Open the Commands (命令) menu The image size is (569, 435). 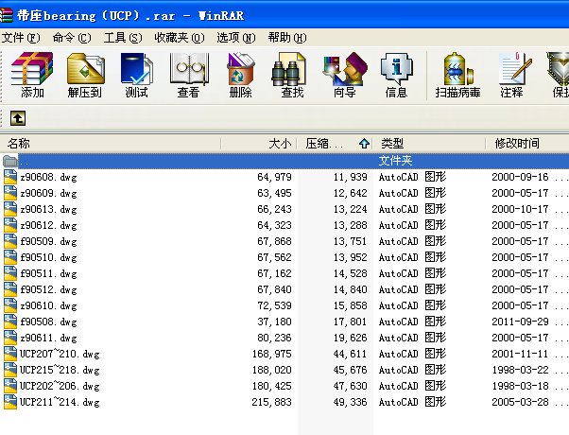[x=72, y=38]
